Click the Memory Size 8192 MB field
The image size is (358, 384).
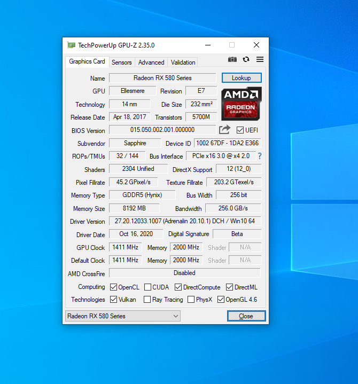134,208
